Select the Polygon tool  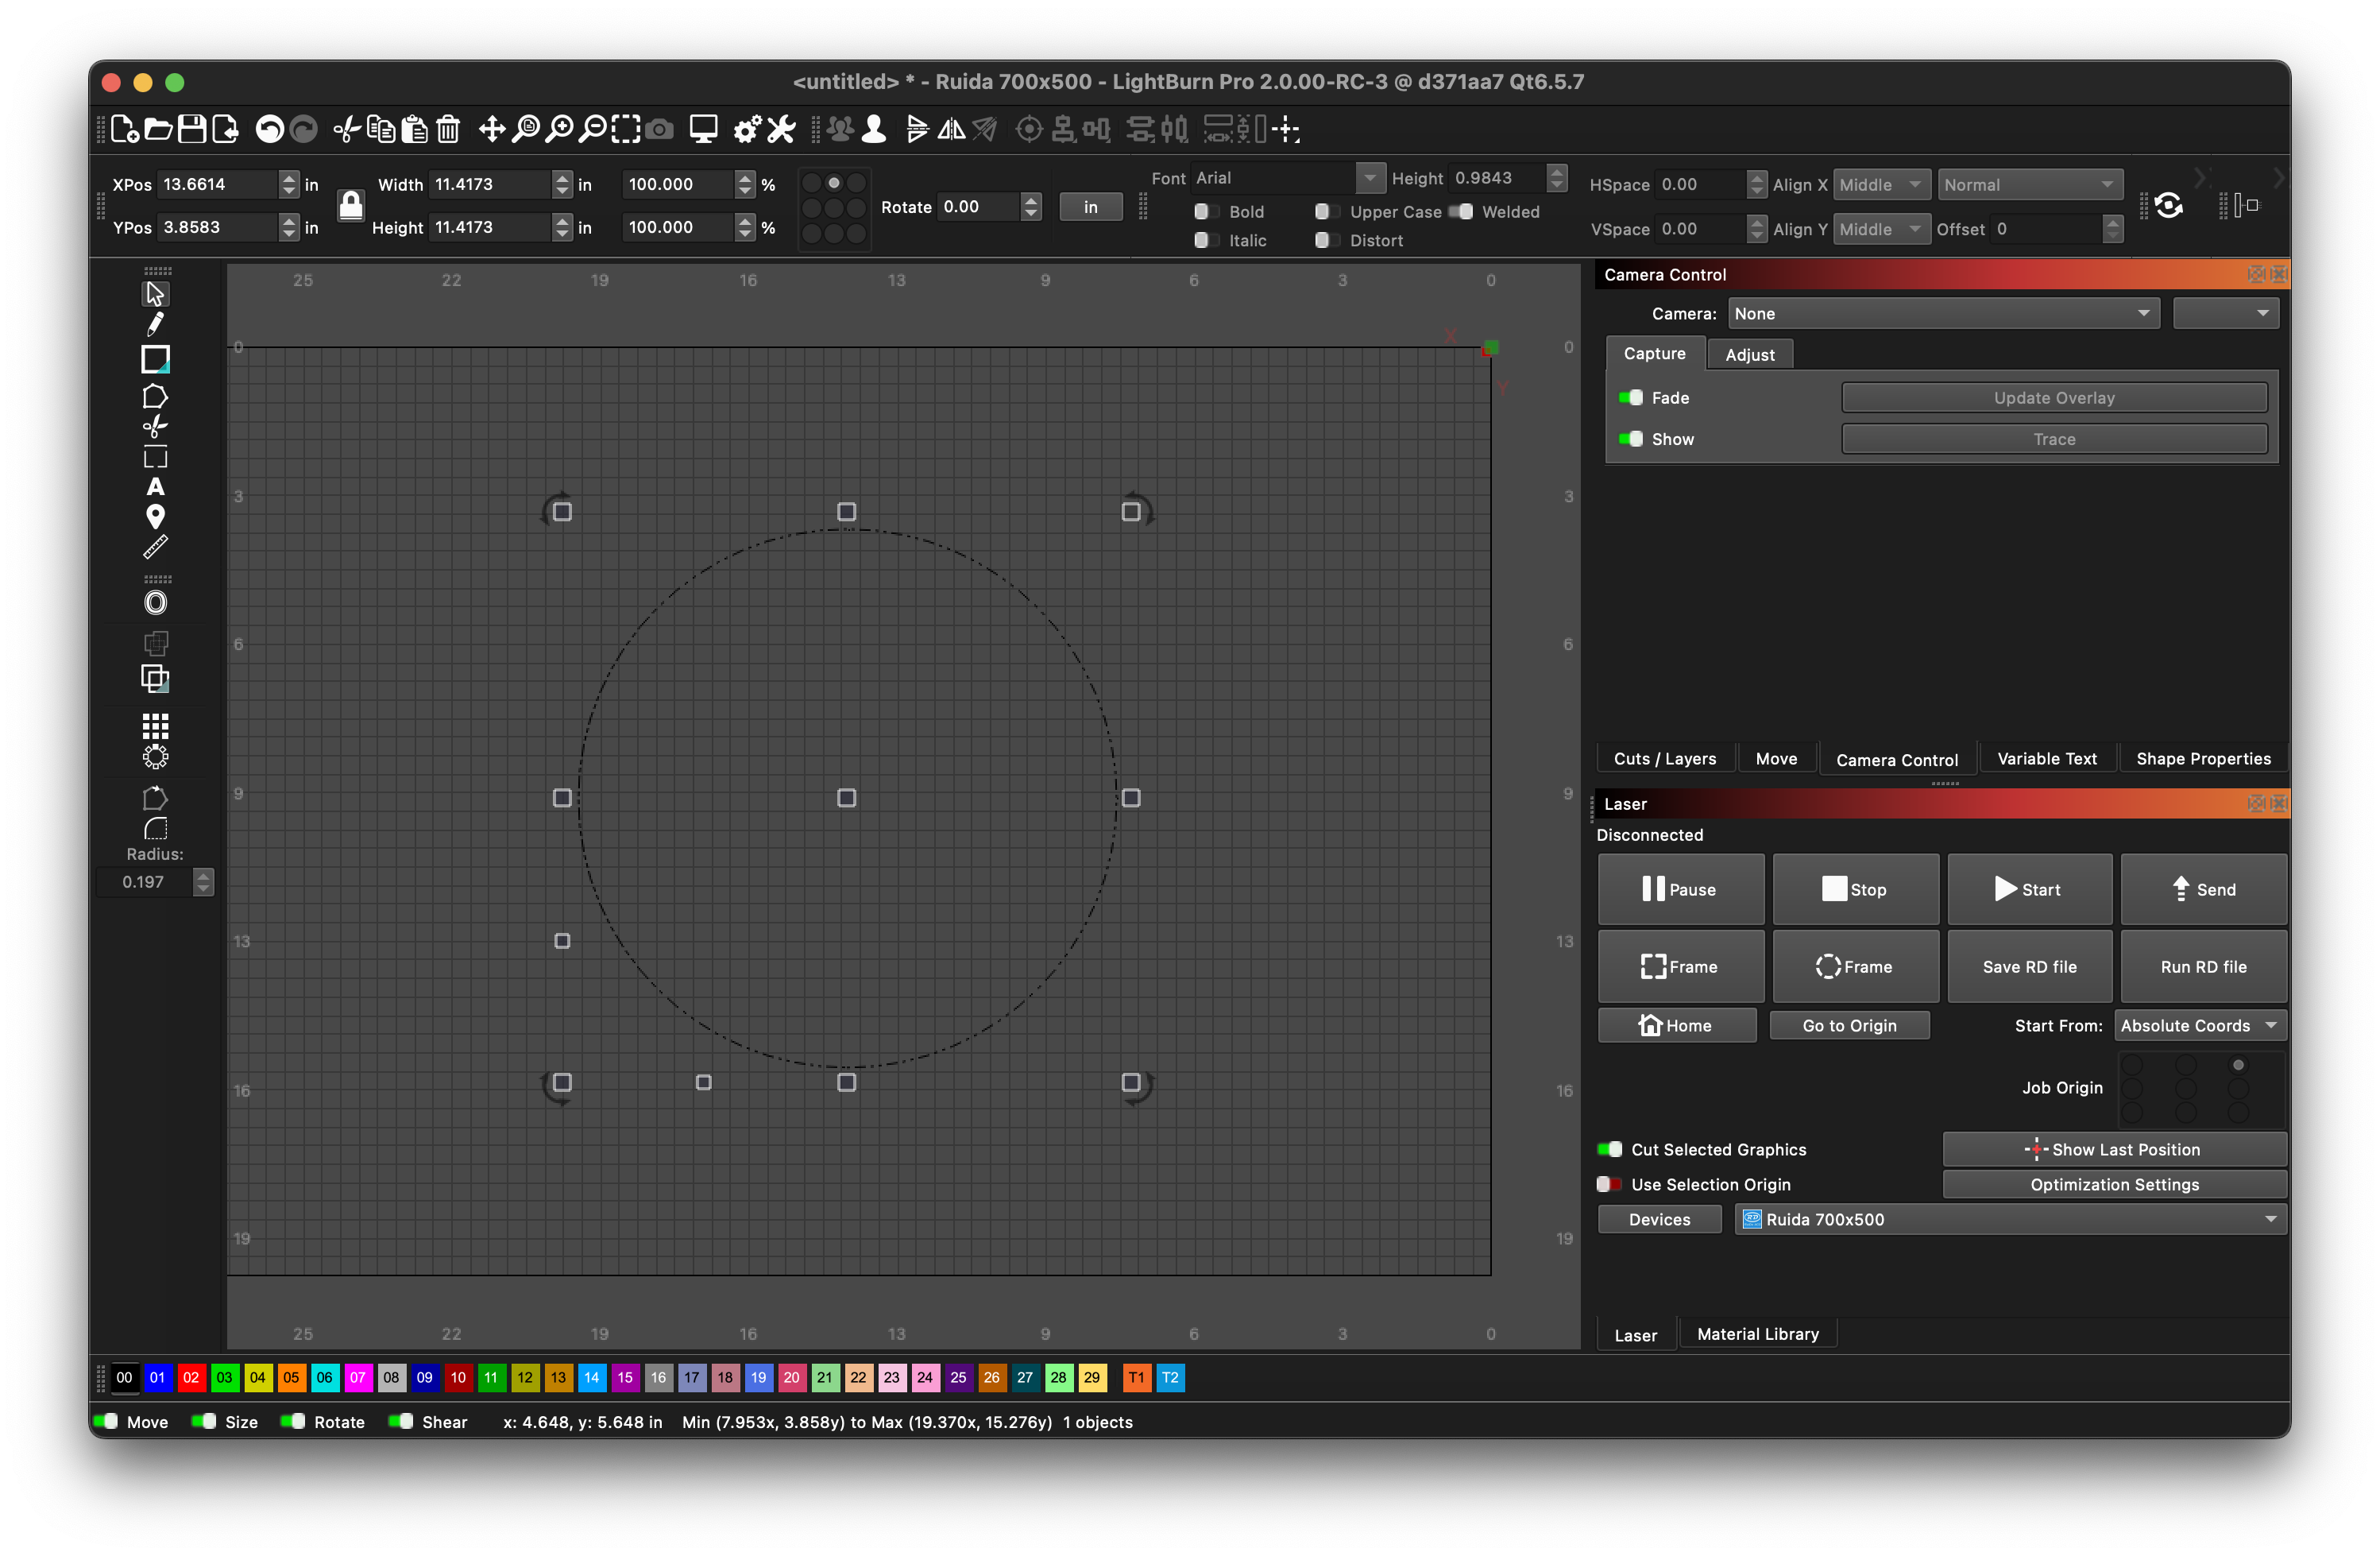click(x=155, y=397)
